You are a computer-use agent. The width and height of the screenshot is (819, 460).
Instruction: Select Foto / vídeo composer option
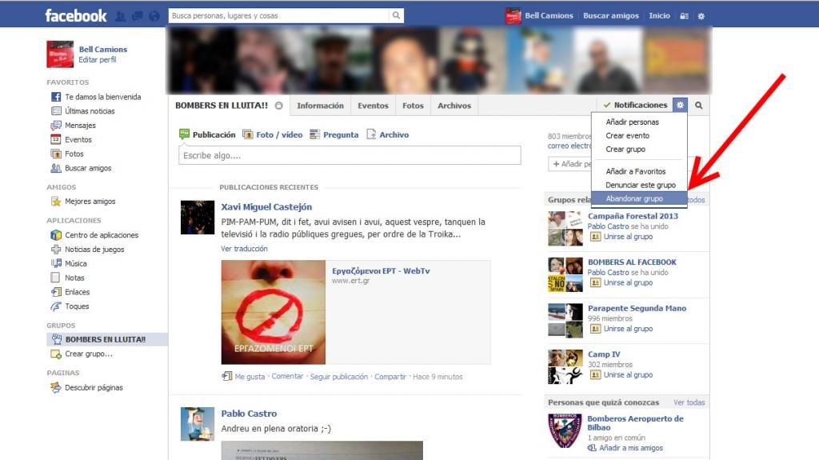coord(273,134)
